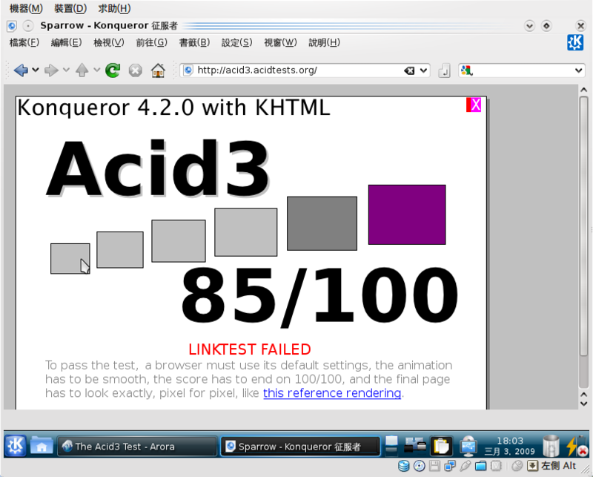Open the KDE application launcher in the taskbar
The width and height of the screenshot is (593, 477).
click(16, 446)
